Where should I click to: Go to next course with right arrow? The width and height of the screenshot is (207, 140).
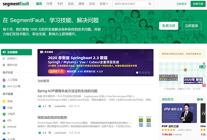[x=202, y=99]
